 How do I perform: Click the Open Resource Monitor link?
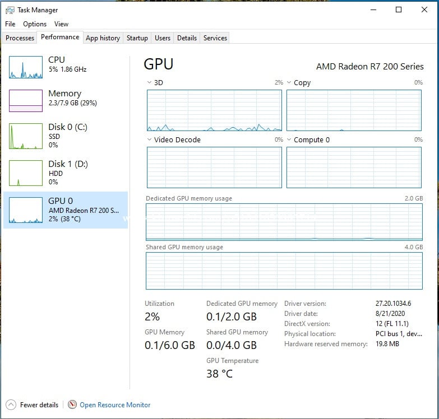pyautogui.click(x=115, y=404)
